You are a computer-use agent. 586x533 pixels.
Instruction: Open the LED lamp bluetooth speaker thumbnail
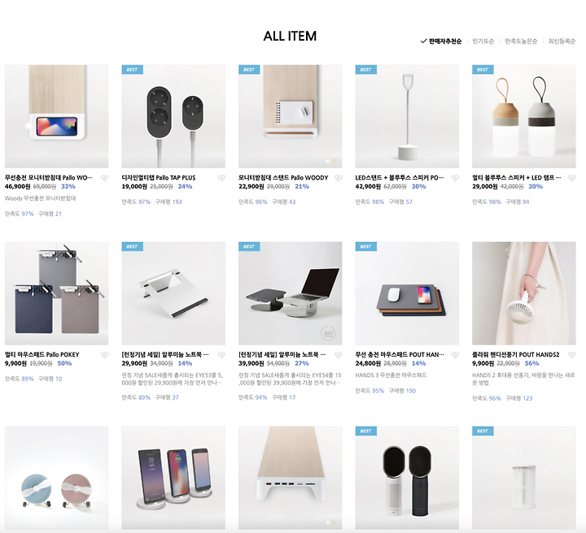pyautogui.click(x=523, y=116)
